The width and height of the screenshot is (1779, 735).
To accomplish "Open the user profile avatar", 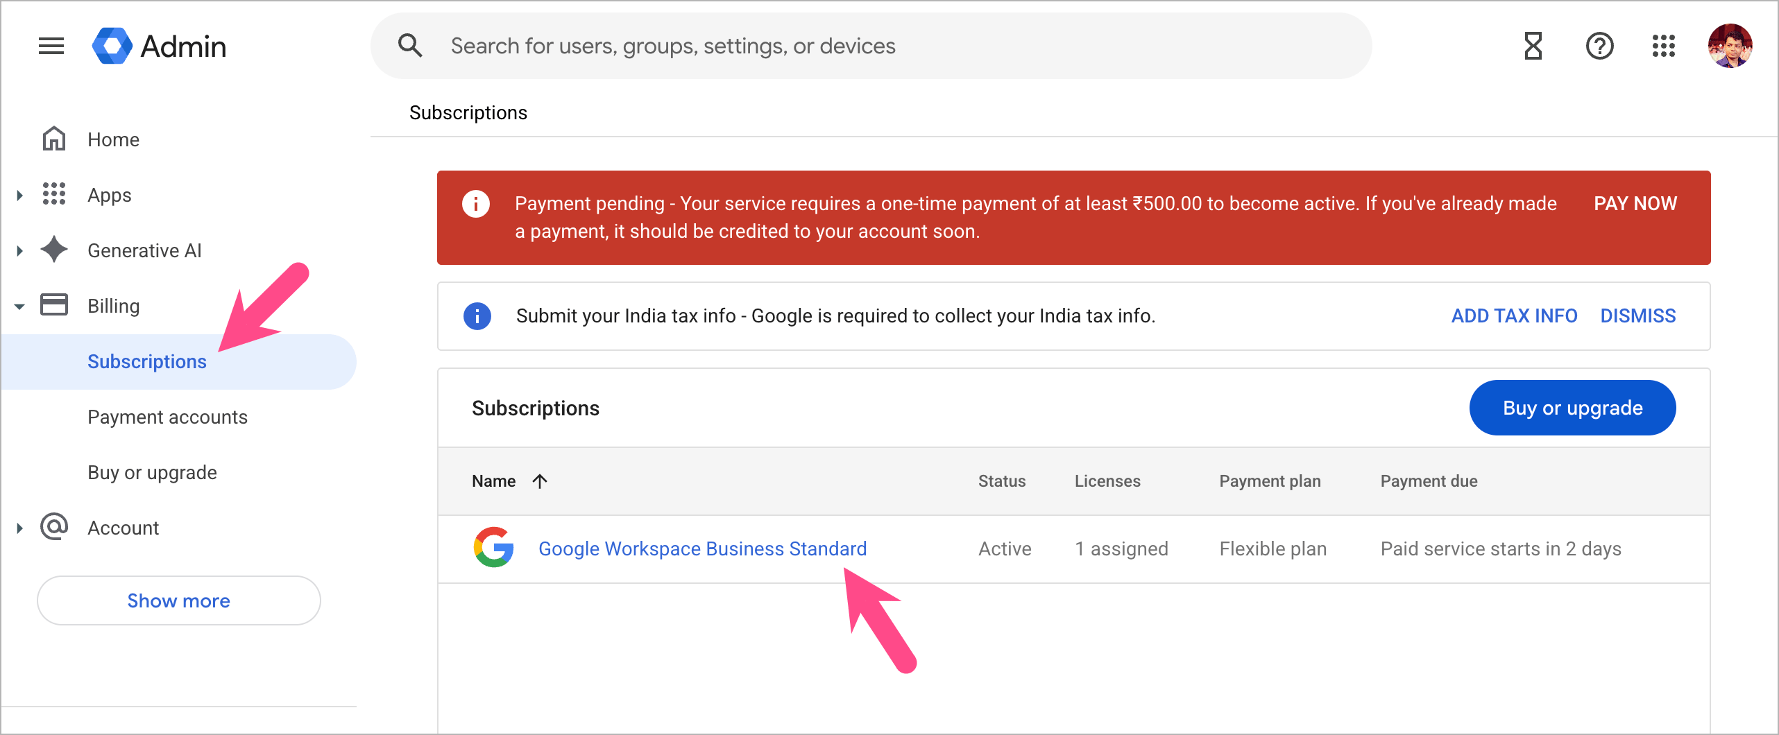I will coord(1730,46).
